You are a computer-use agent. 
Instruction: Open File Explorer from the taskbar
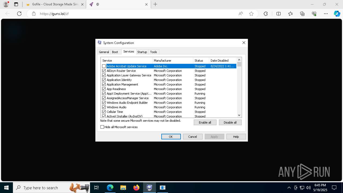pyautogui.click(x=123, y=188)
